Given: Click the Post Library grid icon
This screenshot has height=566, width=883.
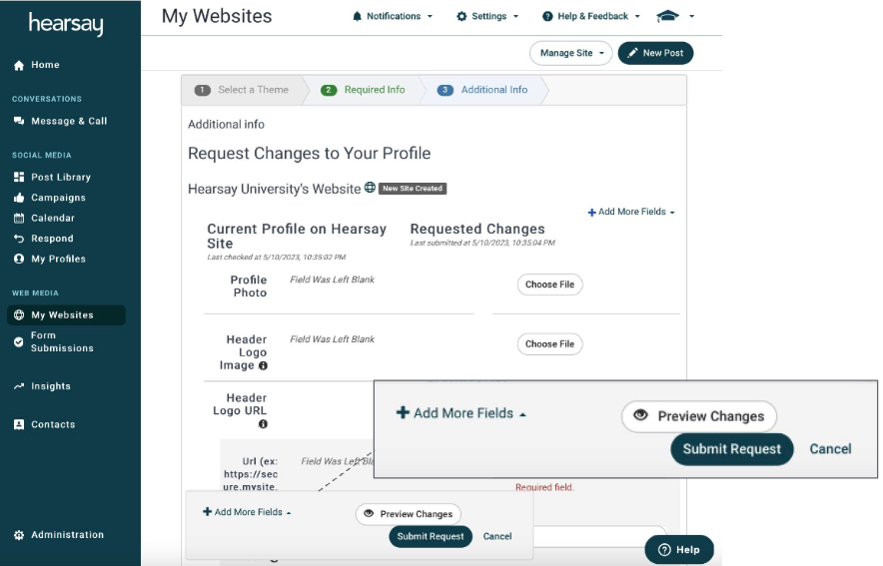Looking at the screenshot, I should click(x=19, y=177).
